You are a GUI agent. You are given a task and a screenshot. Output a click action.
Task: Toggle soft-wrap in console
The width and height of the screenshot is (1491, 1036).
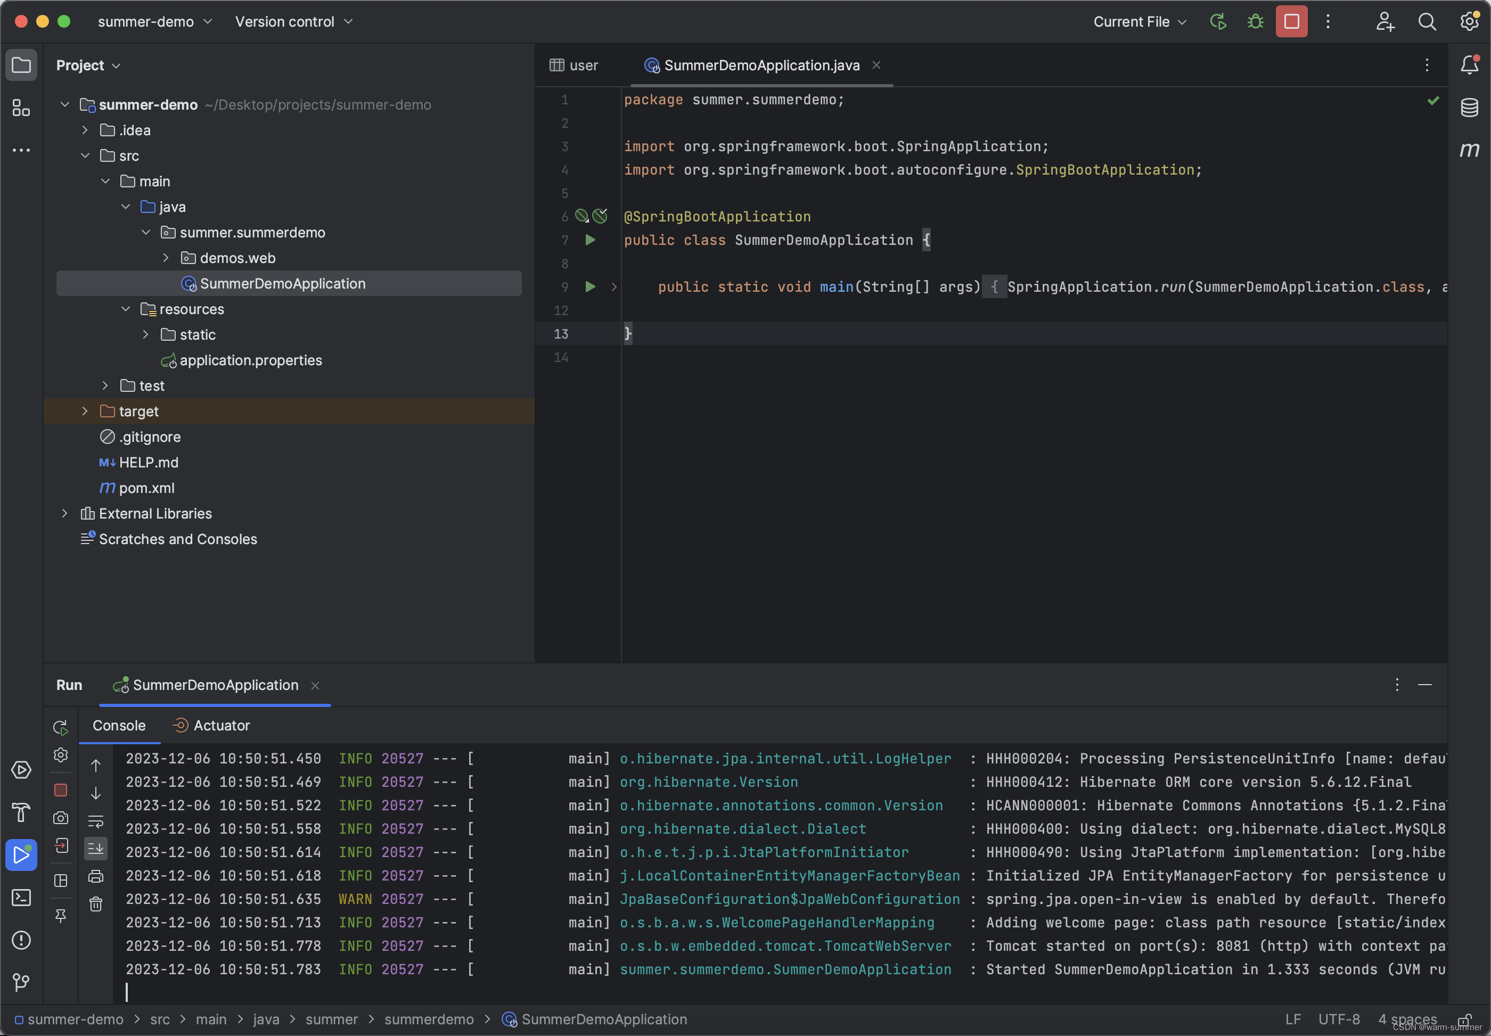point(95,821)
